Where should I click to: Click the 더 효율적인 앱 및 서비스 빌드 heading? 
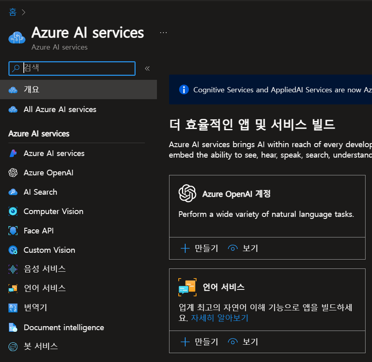(252, 125)
